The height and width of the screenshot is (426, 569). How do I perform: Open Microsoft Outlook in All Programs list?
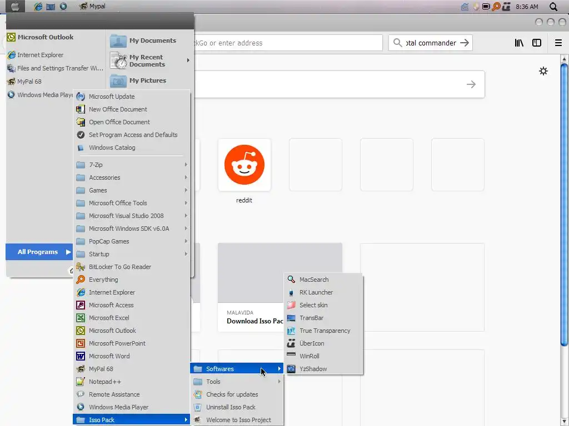pyautogui.click(x=131, y=331)
